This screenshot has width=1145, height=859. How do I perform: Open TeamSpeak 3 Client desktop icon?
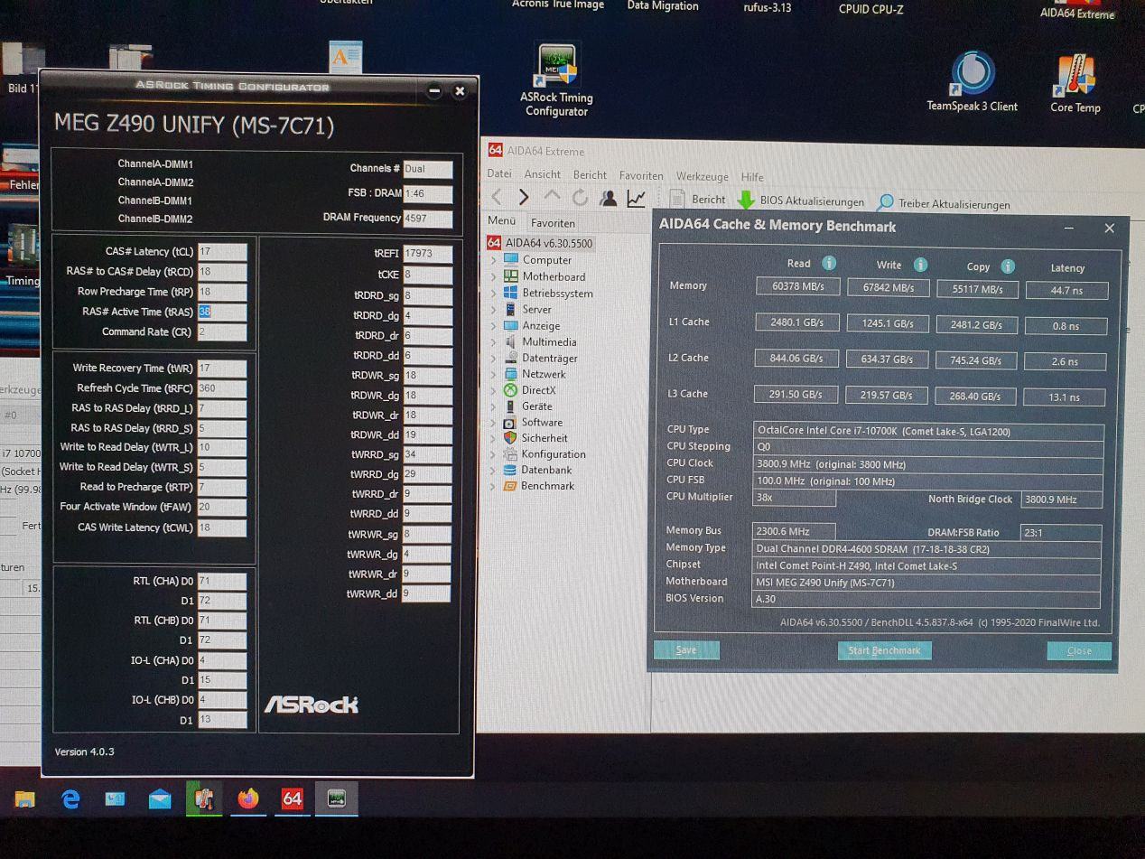pos(972,83)
